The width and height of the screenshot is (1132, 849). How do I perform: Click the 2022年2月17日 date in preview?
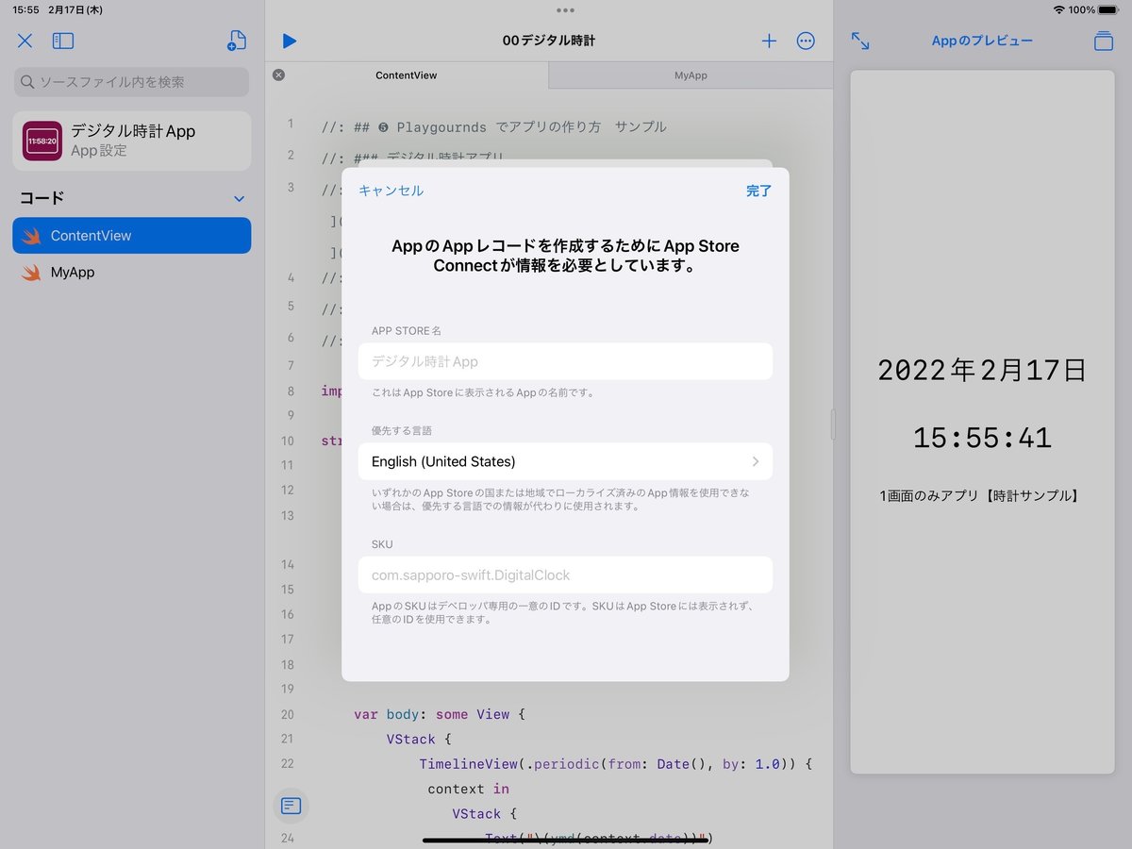[982, 370]
